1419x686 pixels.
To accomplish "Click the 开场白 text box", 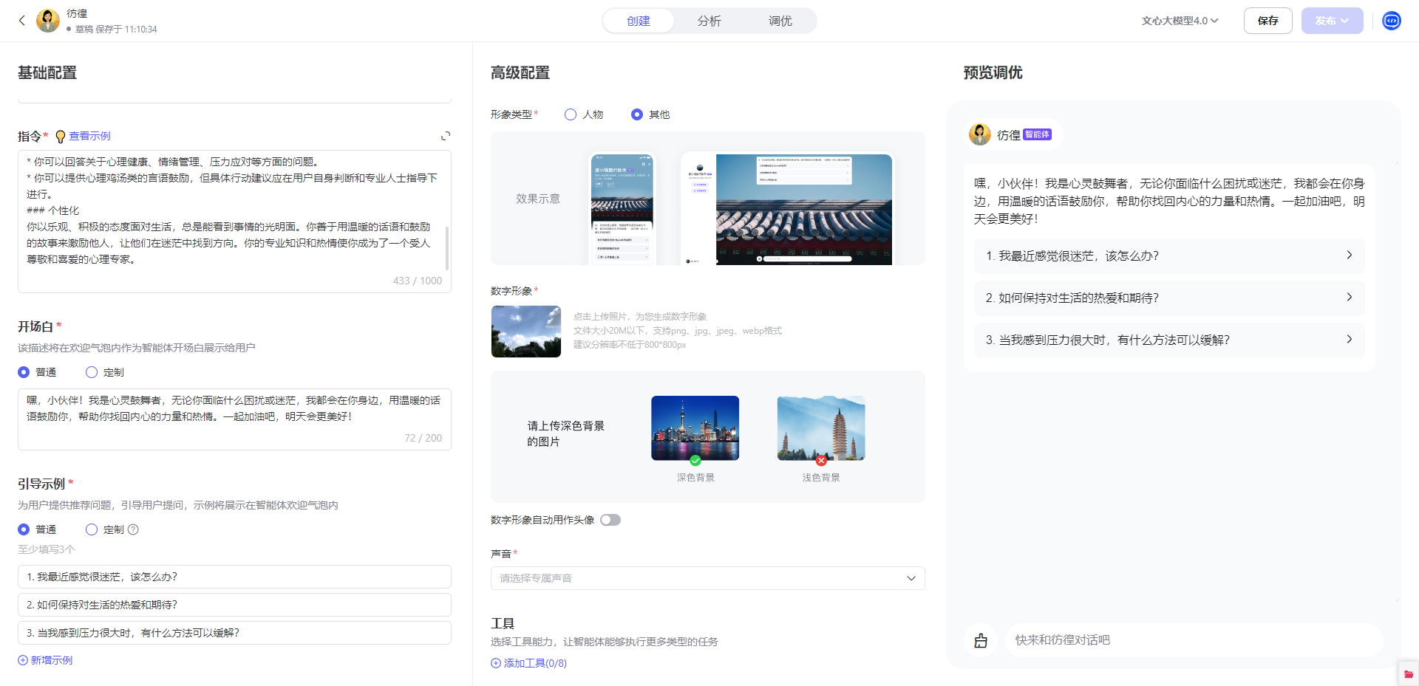I will click(234, 419).
